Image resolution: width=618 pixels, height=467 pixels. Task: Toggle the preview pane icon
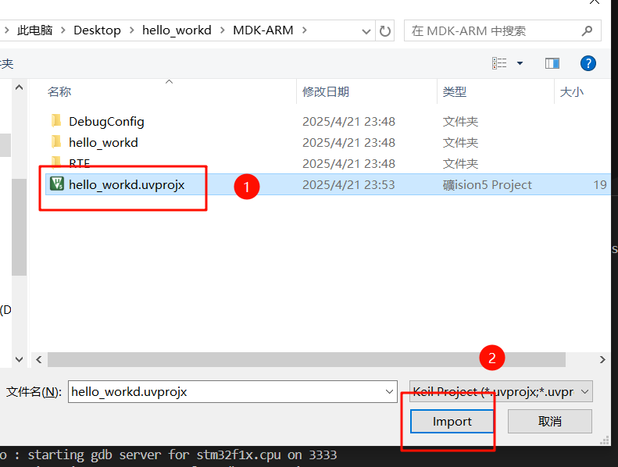pyautogui.click(x=552, y=63)
